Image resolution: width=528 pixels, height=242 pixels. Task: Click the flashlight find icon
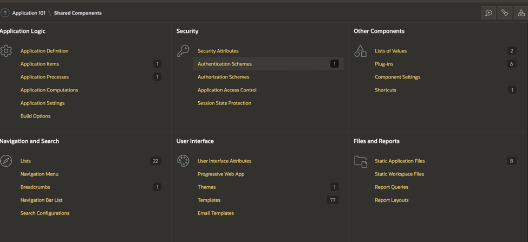pos(505,13)
